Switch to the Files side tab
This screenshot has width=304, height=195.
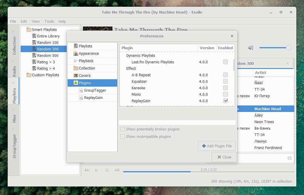(x=14, y=119)
